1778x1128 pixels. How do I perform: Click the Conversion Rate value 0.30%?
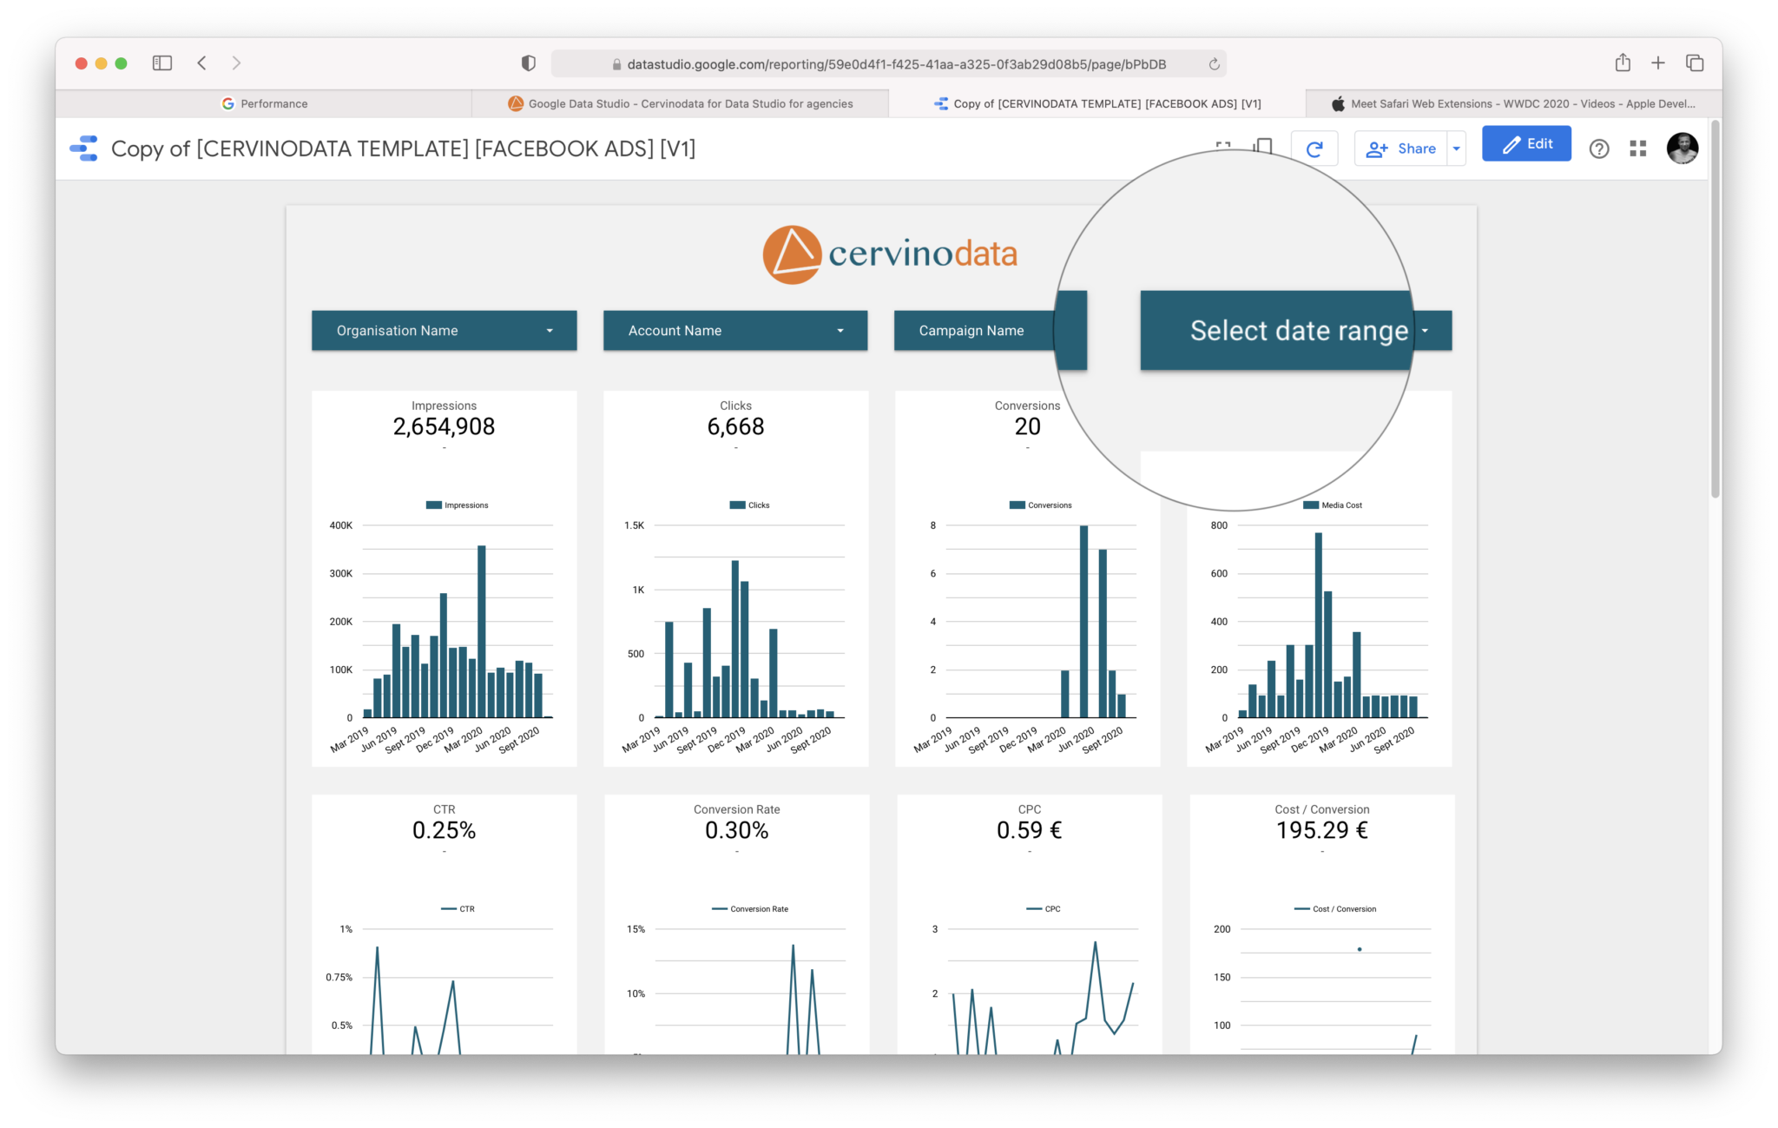tap(736, 830)
